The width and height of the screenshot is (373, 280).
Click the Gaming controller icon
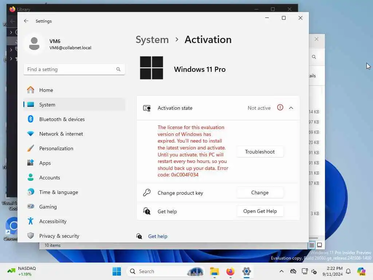(x=31, y=206)
